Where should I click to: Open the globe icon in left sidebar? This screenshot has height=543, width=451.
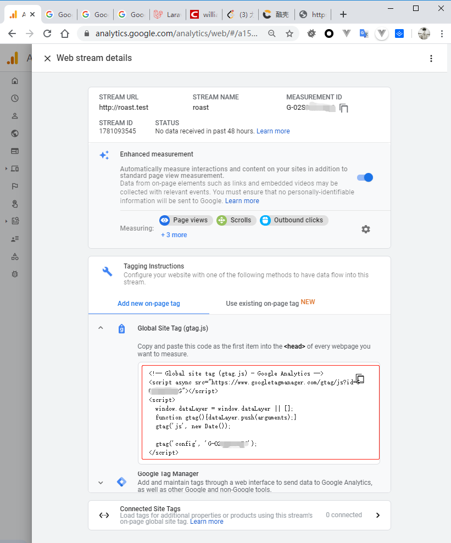coord(14,133)
